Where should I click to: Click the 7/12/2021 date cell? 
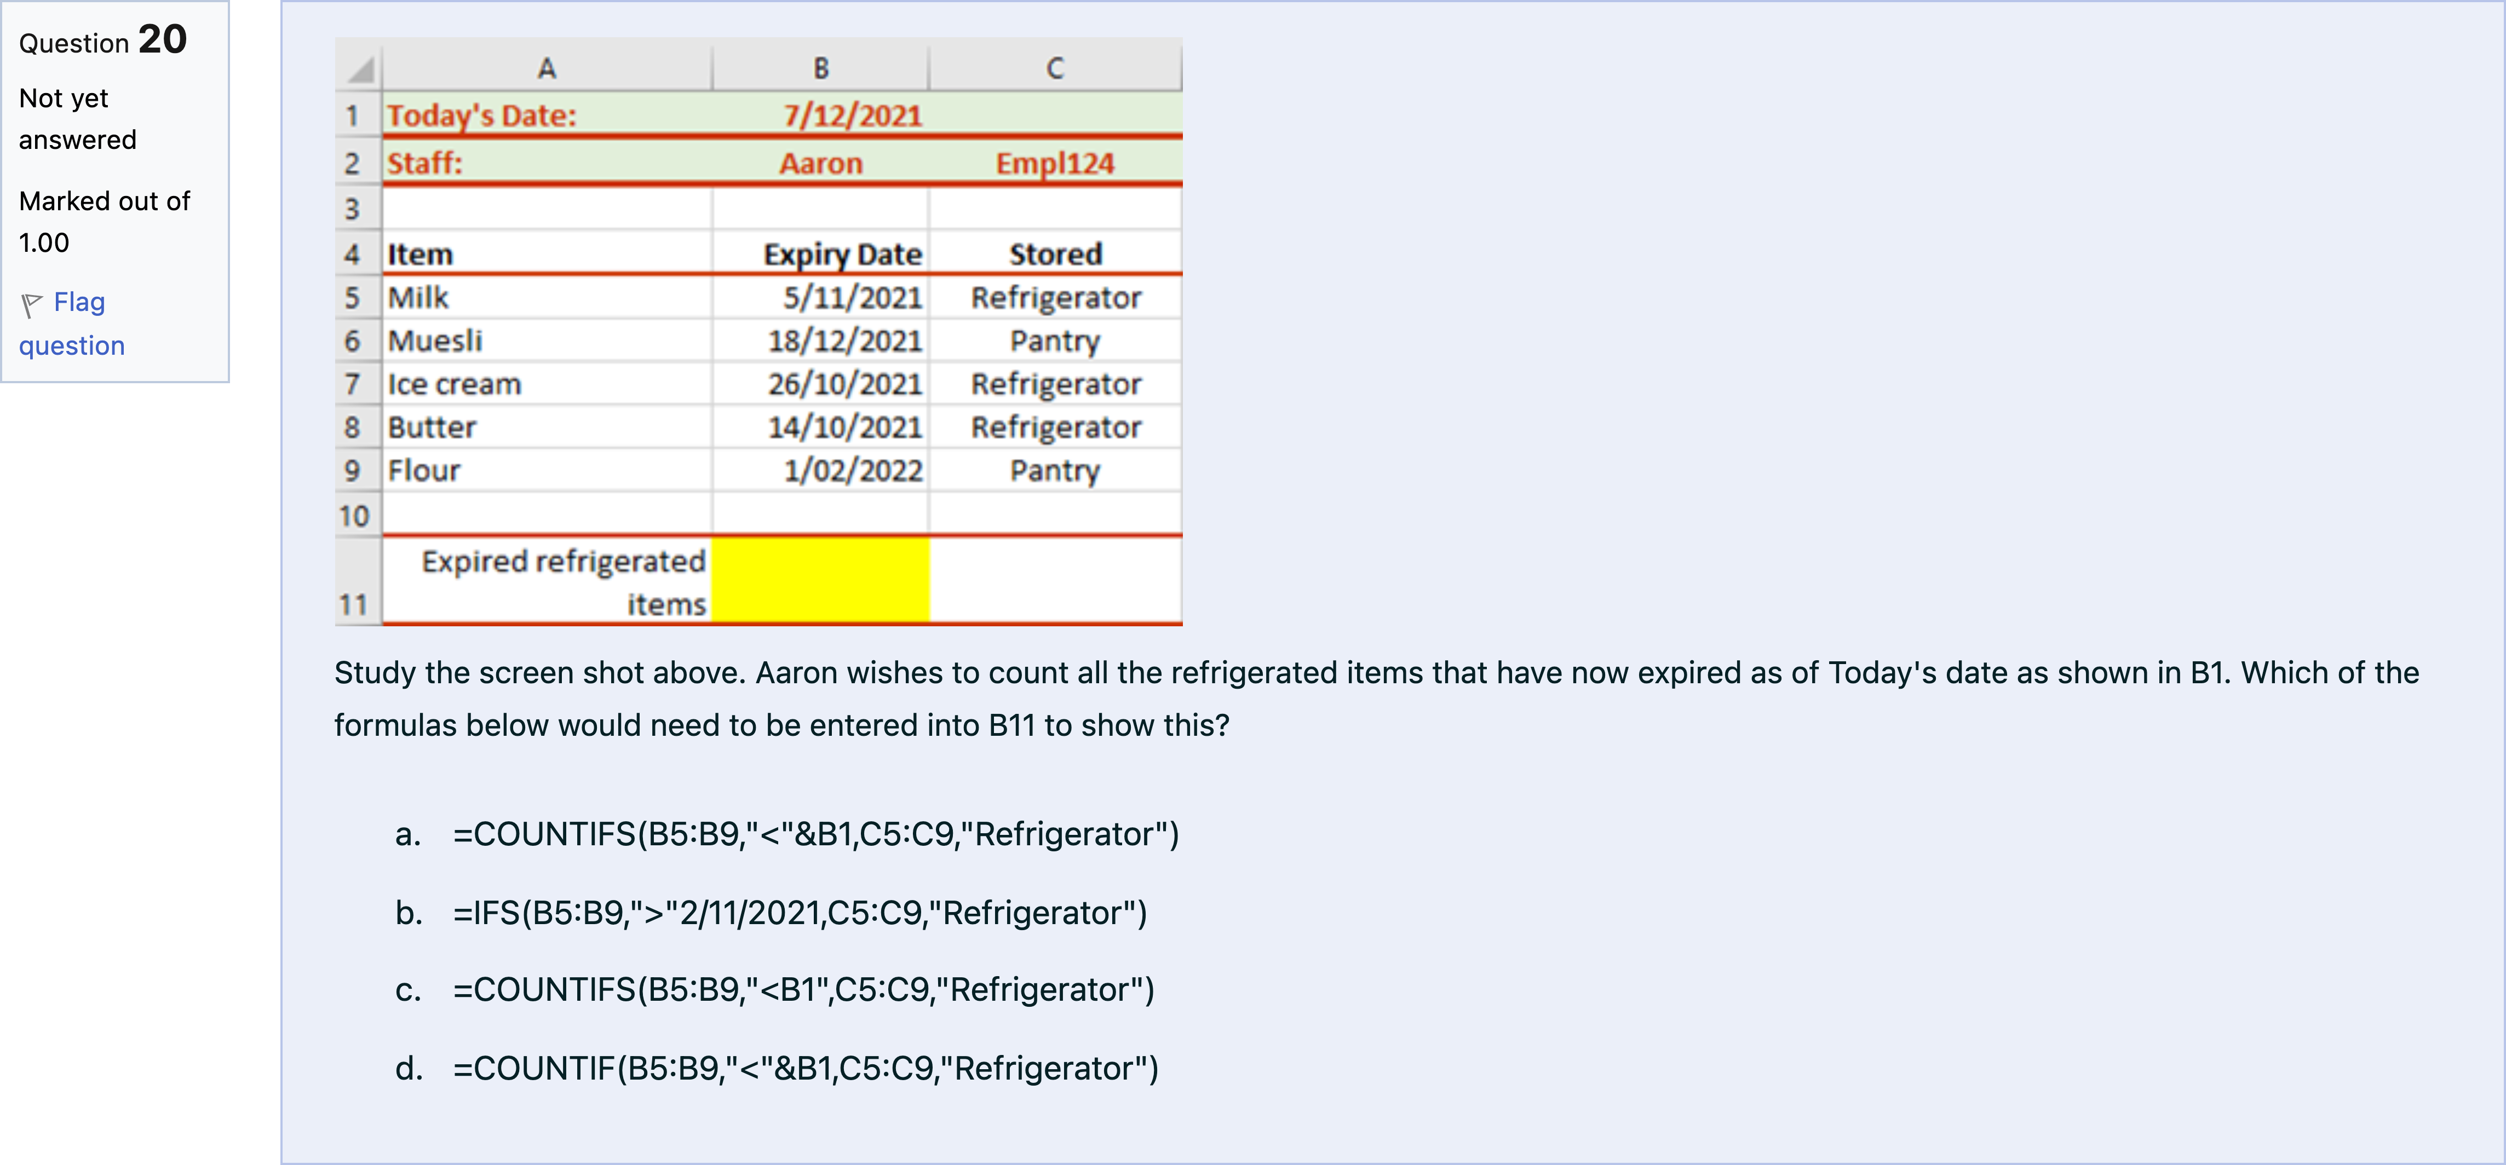852,116
